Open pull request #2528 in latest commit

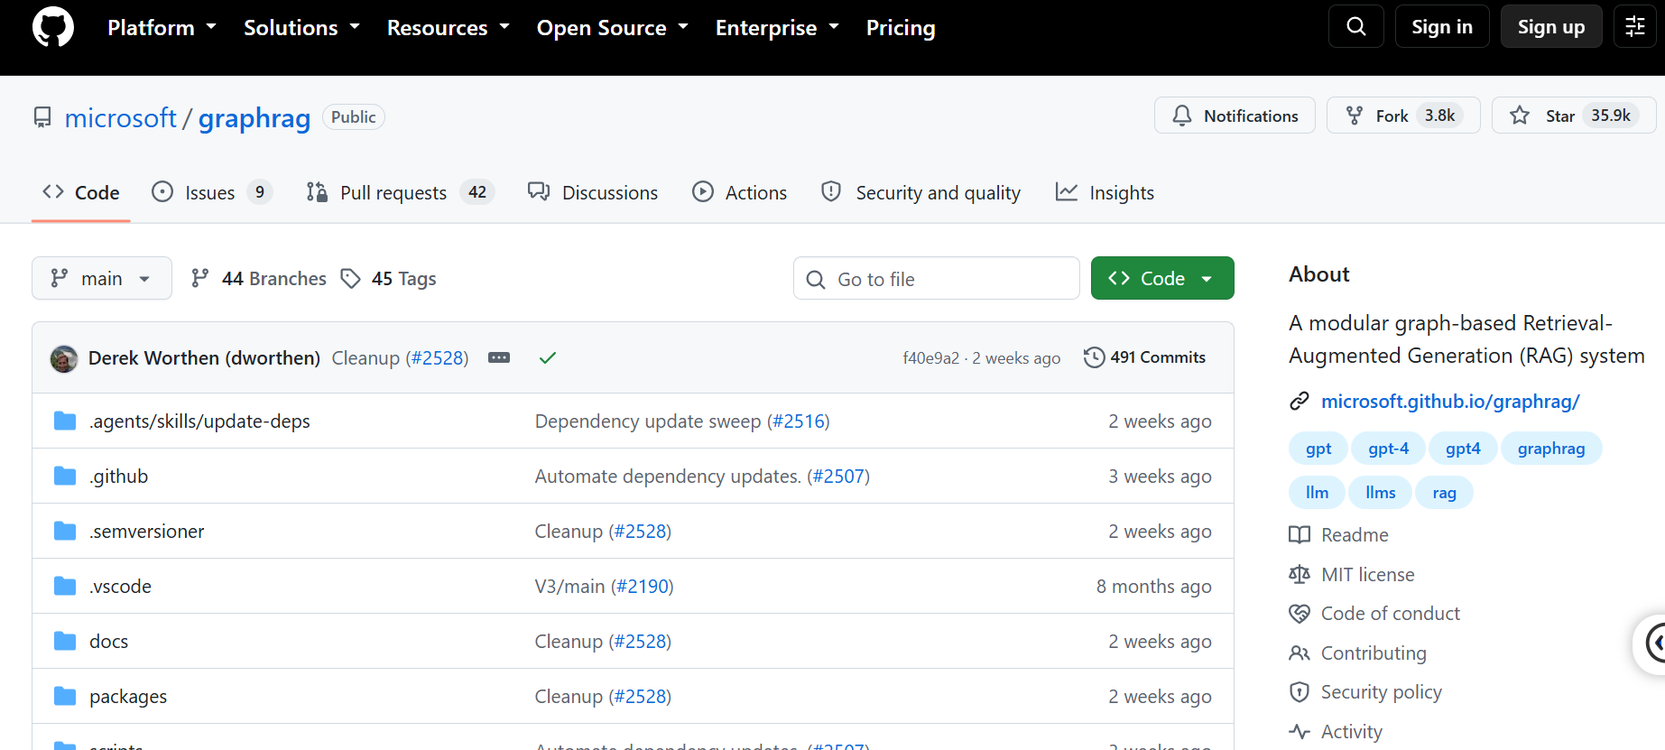[438, 357]
